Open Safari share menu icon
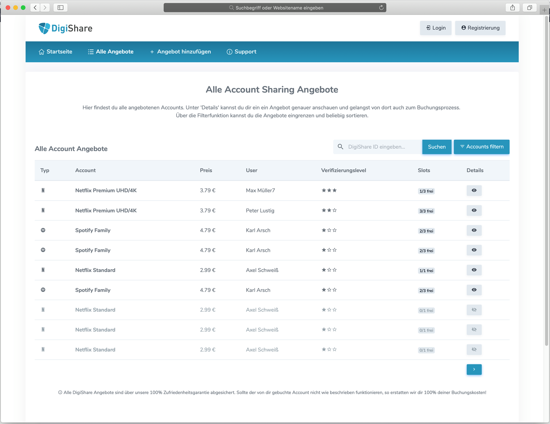 (x=512, y=8)
